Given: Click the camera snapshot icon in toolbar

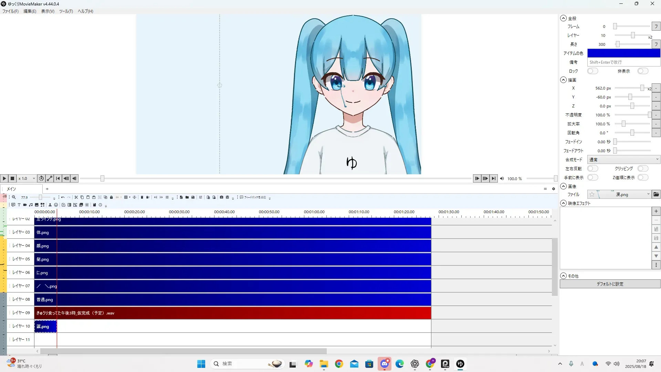Looking at the screenshot, I should pos(221,197).
